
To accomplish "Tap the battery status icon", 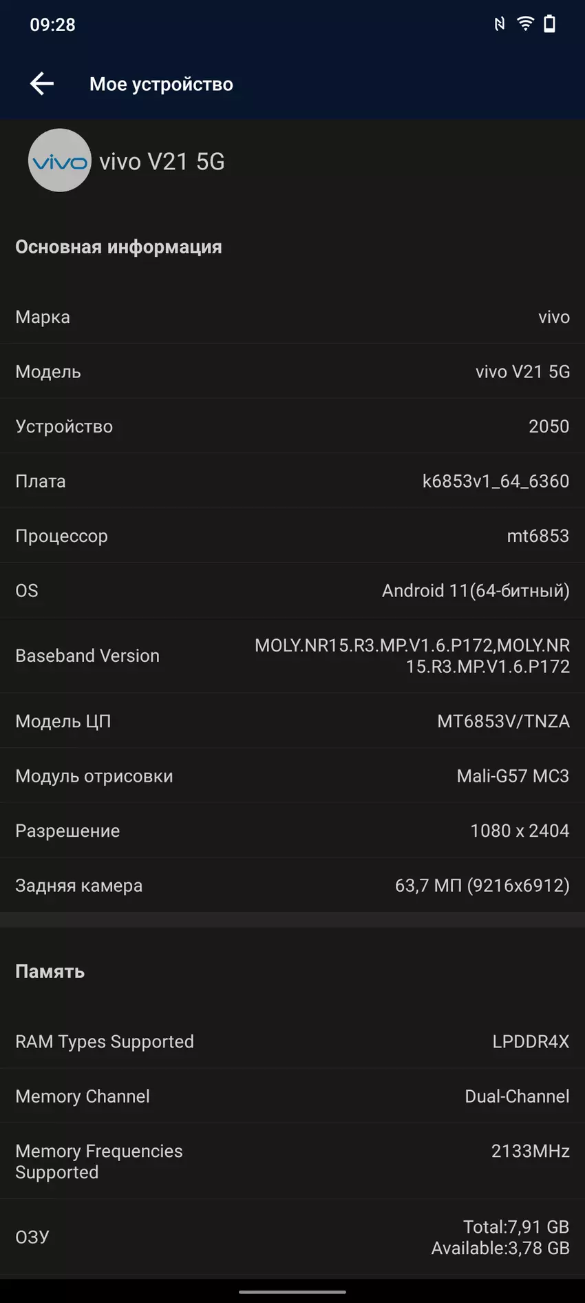I will (549, 24).
